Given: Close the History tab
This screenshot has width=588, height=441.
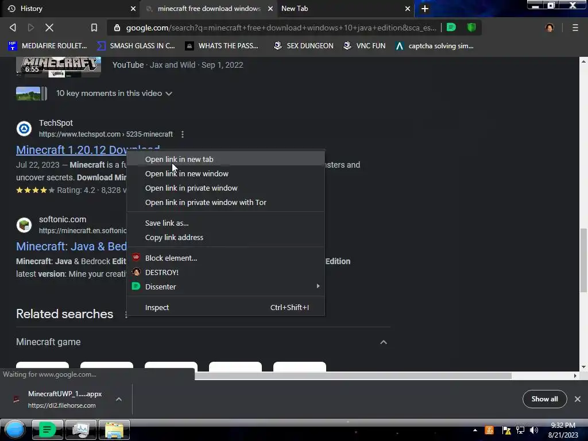Looking at the screenshot, I should click(133, 9).
